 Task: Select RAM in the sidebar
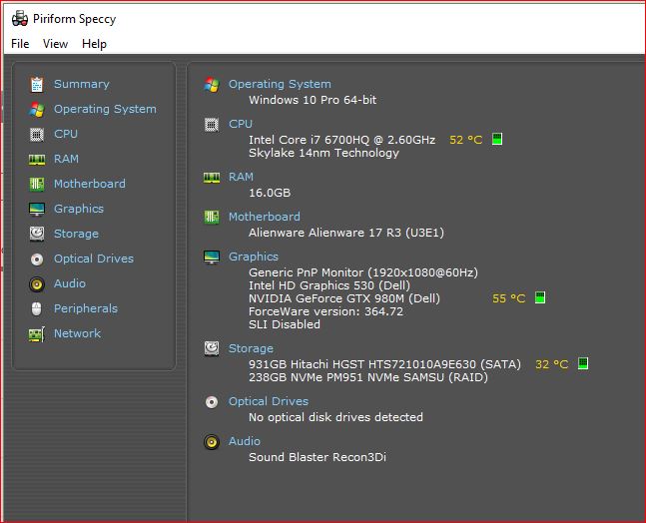click(x=66, y=159)
